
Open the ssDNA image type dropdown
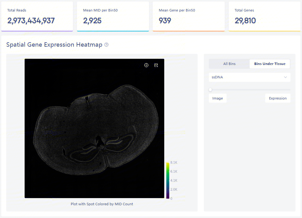click(246, 77)
